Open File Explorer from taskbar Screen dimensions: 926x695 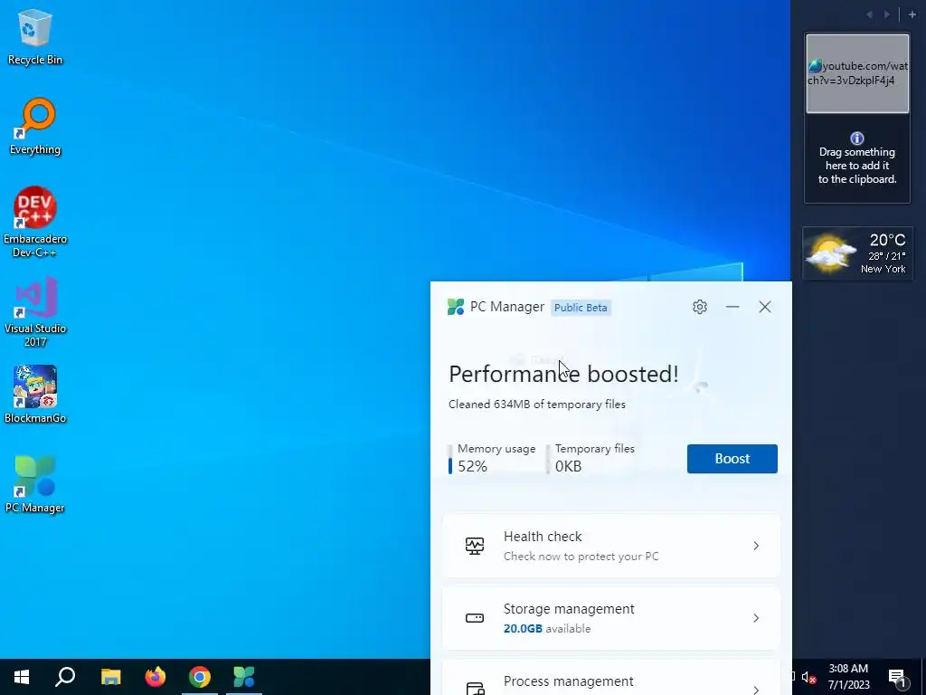(x=110, y=677)
